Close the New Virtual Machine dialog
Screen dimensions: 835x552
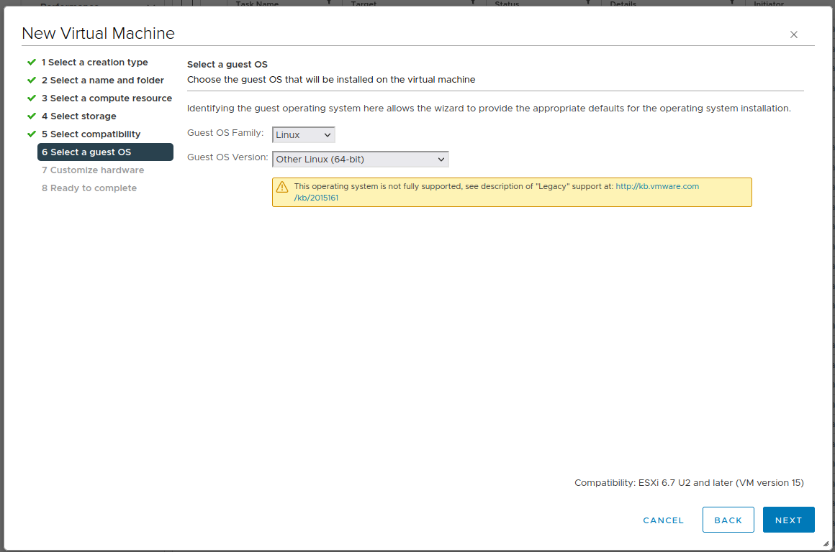pos(794,34)
